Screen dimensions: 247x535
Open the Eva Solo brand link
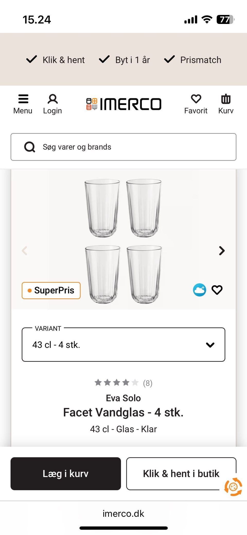(x=123, y=398)
